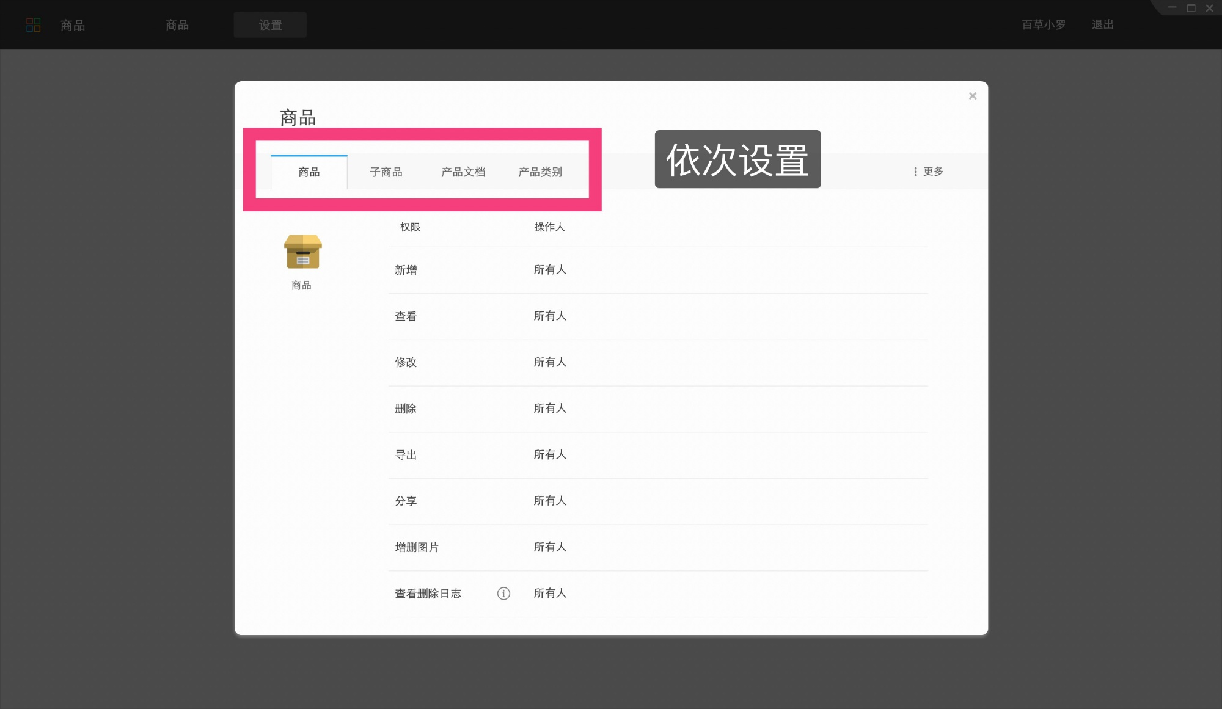Select the second 商品 nav item
Image resolution: width=1222 pixels, height=709 pixels.
coord(176,25)
